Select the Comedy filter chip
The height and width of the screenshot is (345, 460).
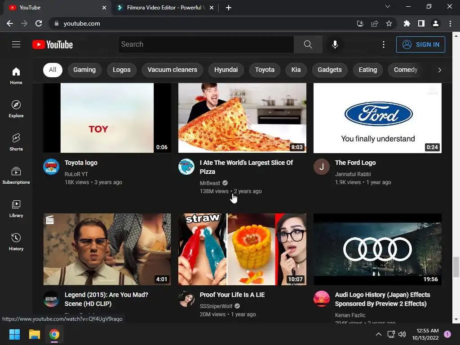pyautogui.click(x=406, y=70)
